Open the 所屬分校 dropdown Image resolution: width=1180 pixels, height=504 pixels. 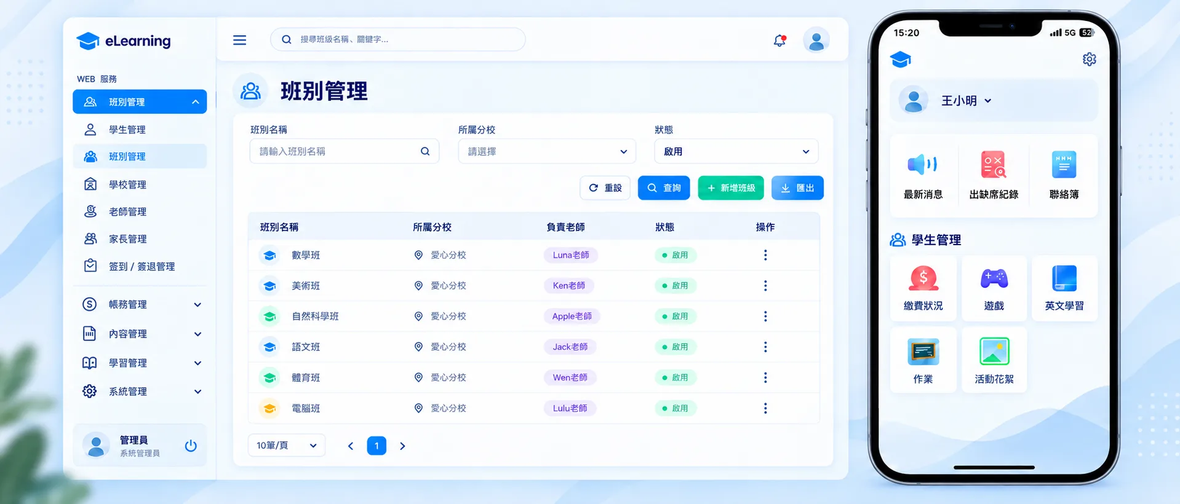547,151
